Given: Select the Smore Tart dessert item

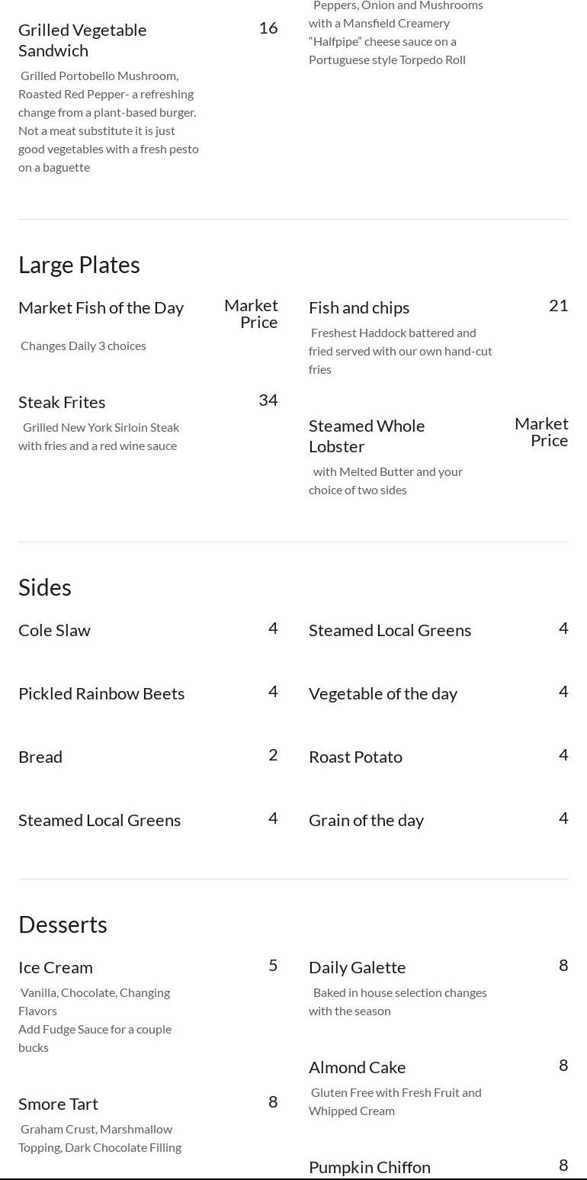Looking at the screenshot, I should (x=58, y=1104).
